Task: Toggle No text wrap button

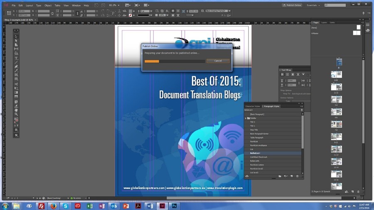Action: [282, 75]
